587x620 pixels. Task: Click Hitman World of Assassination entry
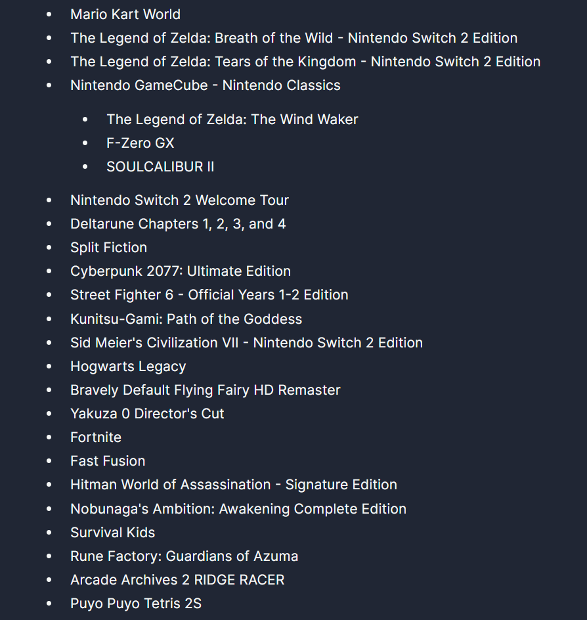pos(234,485)
